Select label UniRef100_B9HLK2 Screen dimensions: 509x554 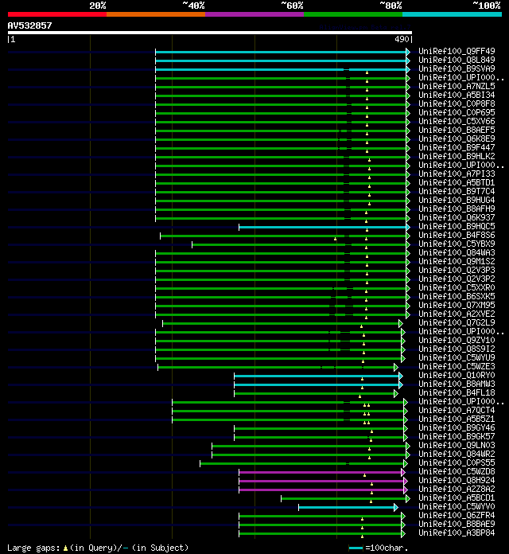tap(457, 156)
